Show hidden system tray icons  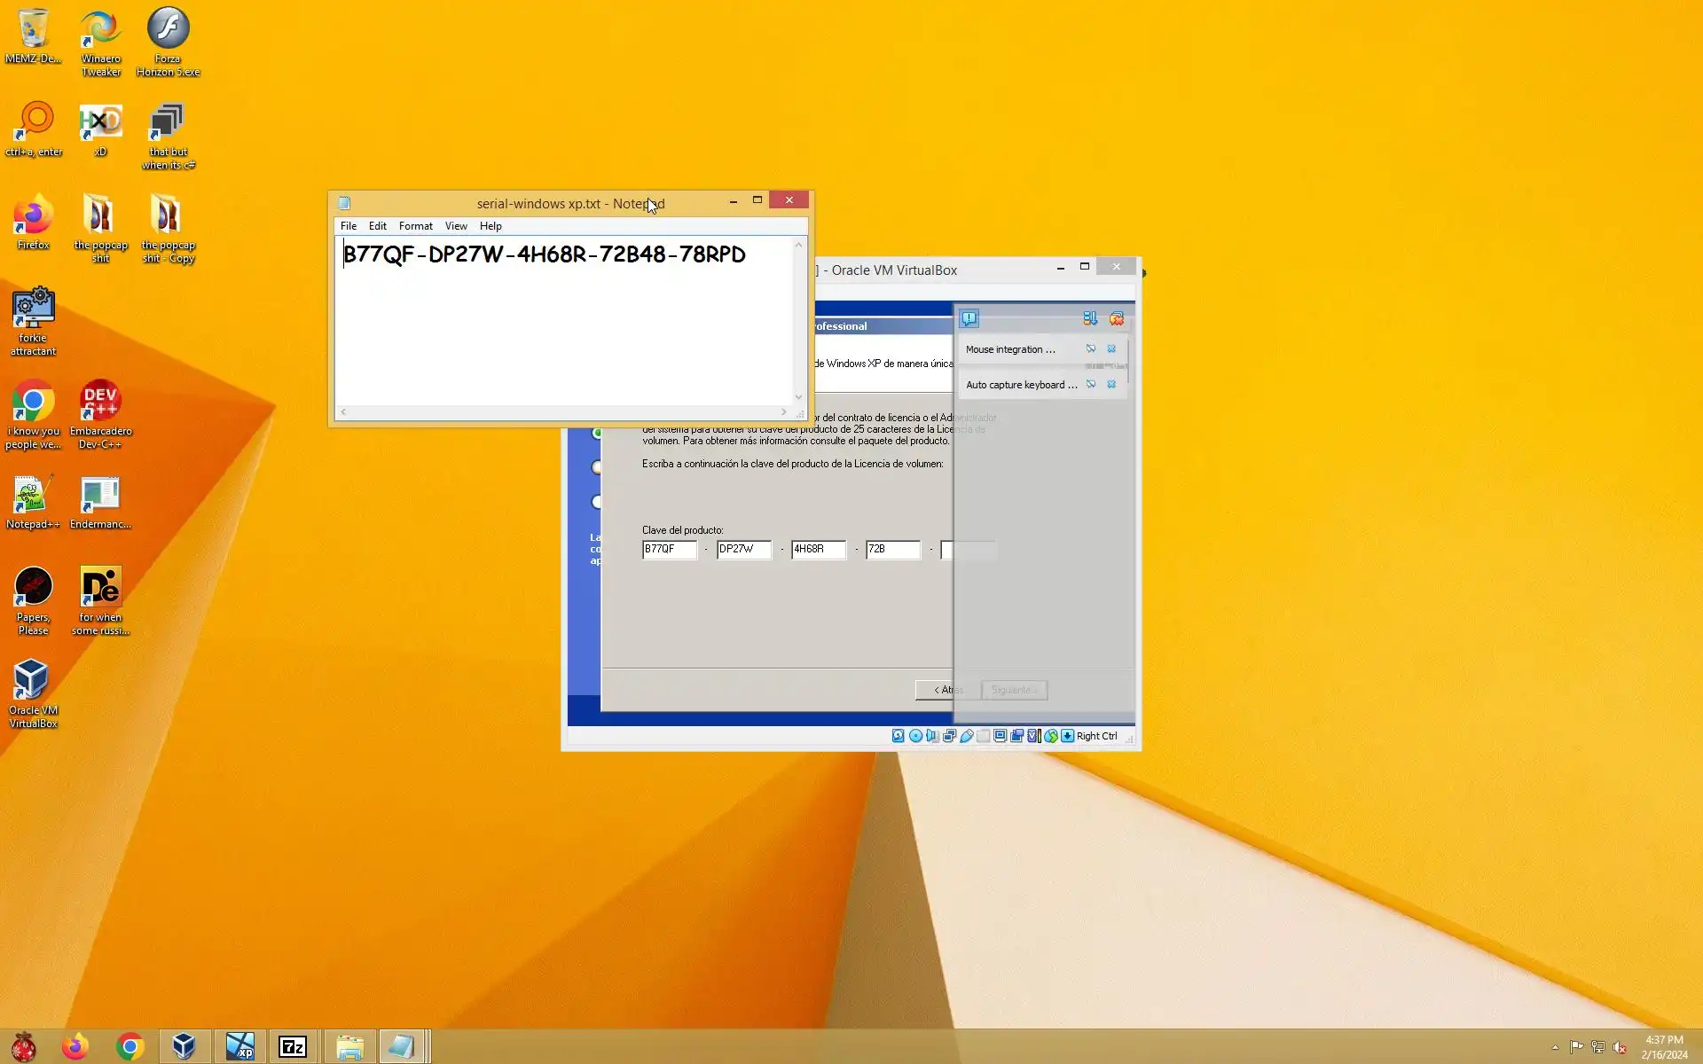click(x=1555, y=1047)
